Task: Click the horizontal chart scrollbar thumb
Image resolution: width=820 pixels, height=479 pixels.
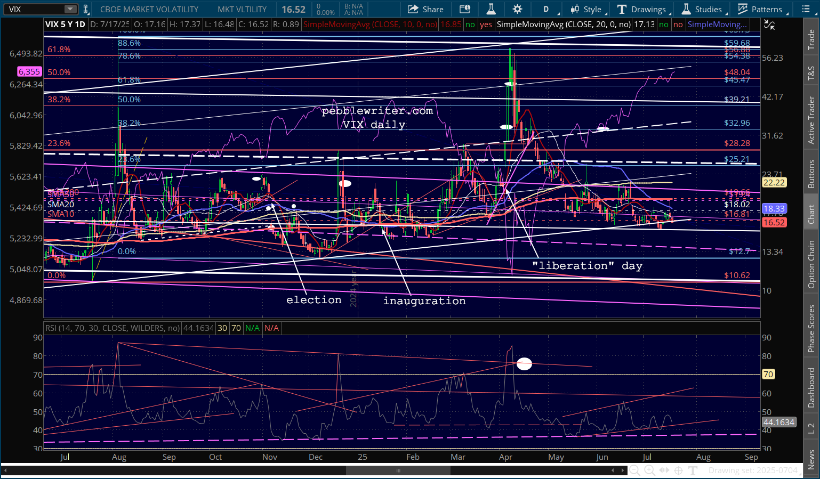Action: (x=398, y=470)
